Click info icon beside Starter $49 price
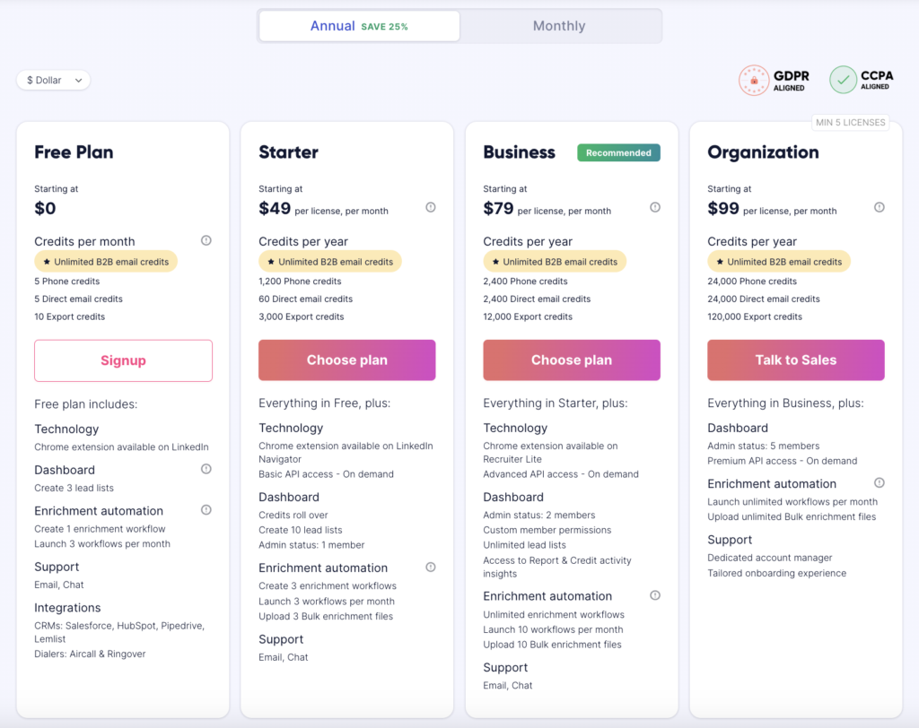This screenshot has width=919, height=728. pyautogui.click(x=431, y=207)
